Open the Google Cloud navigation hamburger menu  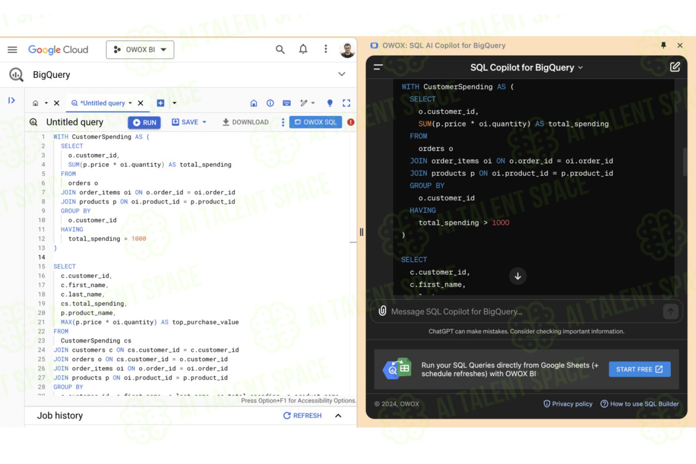13,50
